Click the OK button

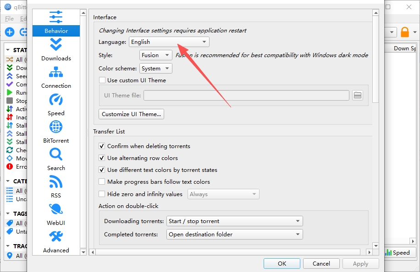tap(282, 264)
